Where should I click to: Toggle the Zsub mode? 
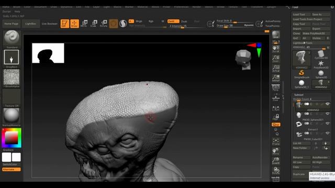click(184, 21)
